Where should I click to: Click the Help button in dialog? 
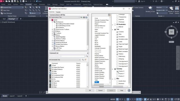[x=121, y=90]
